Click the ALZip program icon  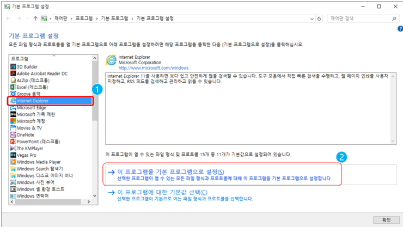click(13, 80)
